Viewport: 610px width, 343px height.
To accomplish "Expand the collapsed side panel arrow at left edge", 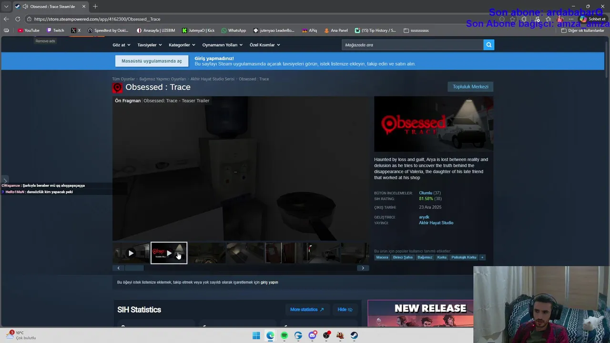I will (5, 180).
